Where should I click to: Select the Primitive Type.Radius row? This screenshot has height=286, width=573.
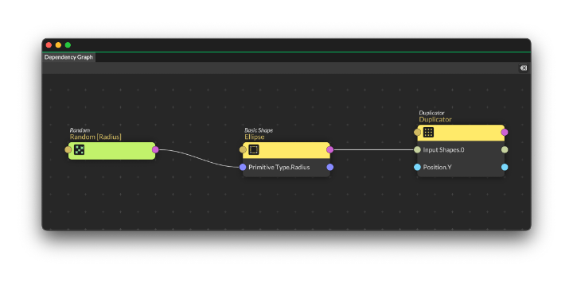point(286,167)
